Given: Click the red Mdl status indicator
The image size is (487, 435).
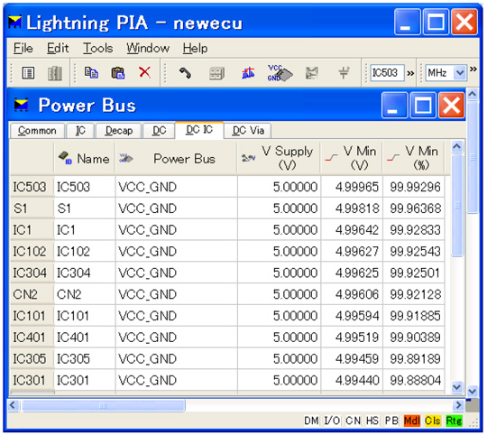Looking at the screenshot, I should [x=412, y=421].
